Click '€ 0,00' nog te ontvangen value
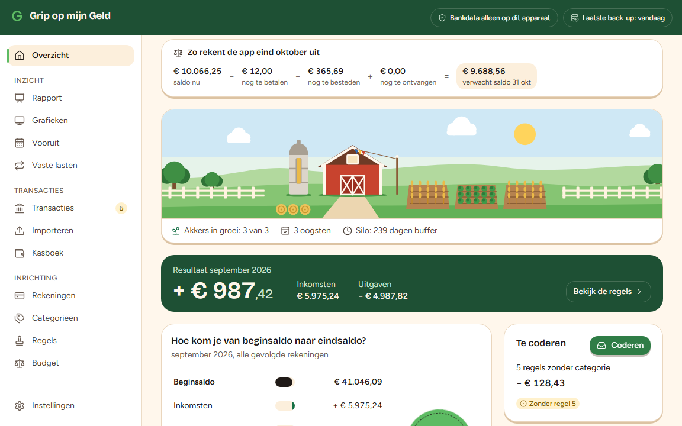 [393, 71]
